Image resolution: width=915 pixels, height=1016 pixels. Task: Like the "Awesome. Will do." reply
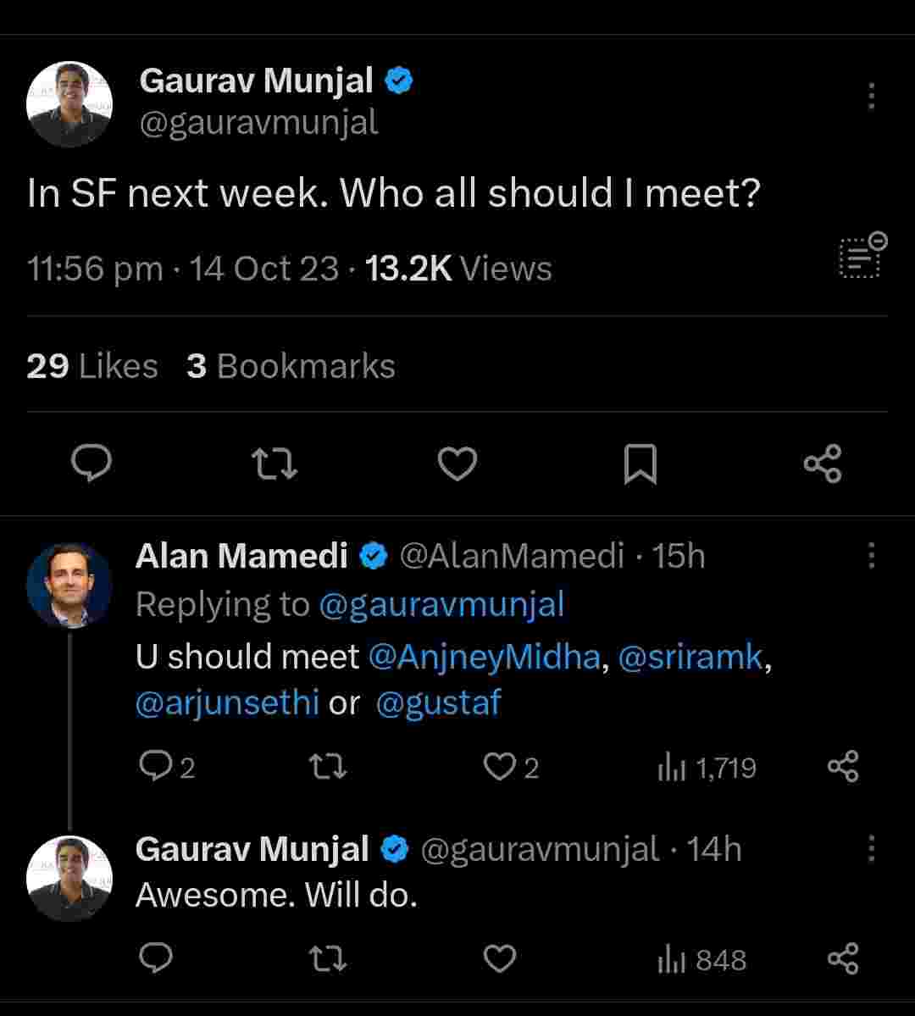point(500,959)
